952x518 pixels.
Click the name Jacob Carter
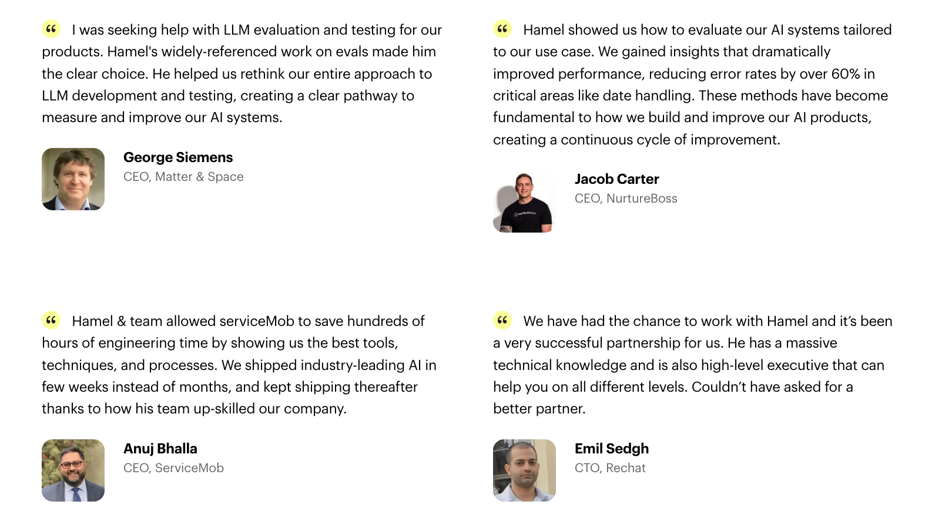(x=616, y=179)
